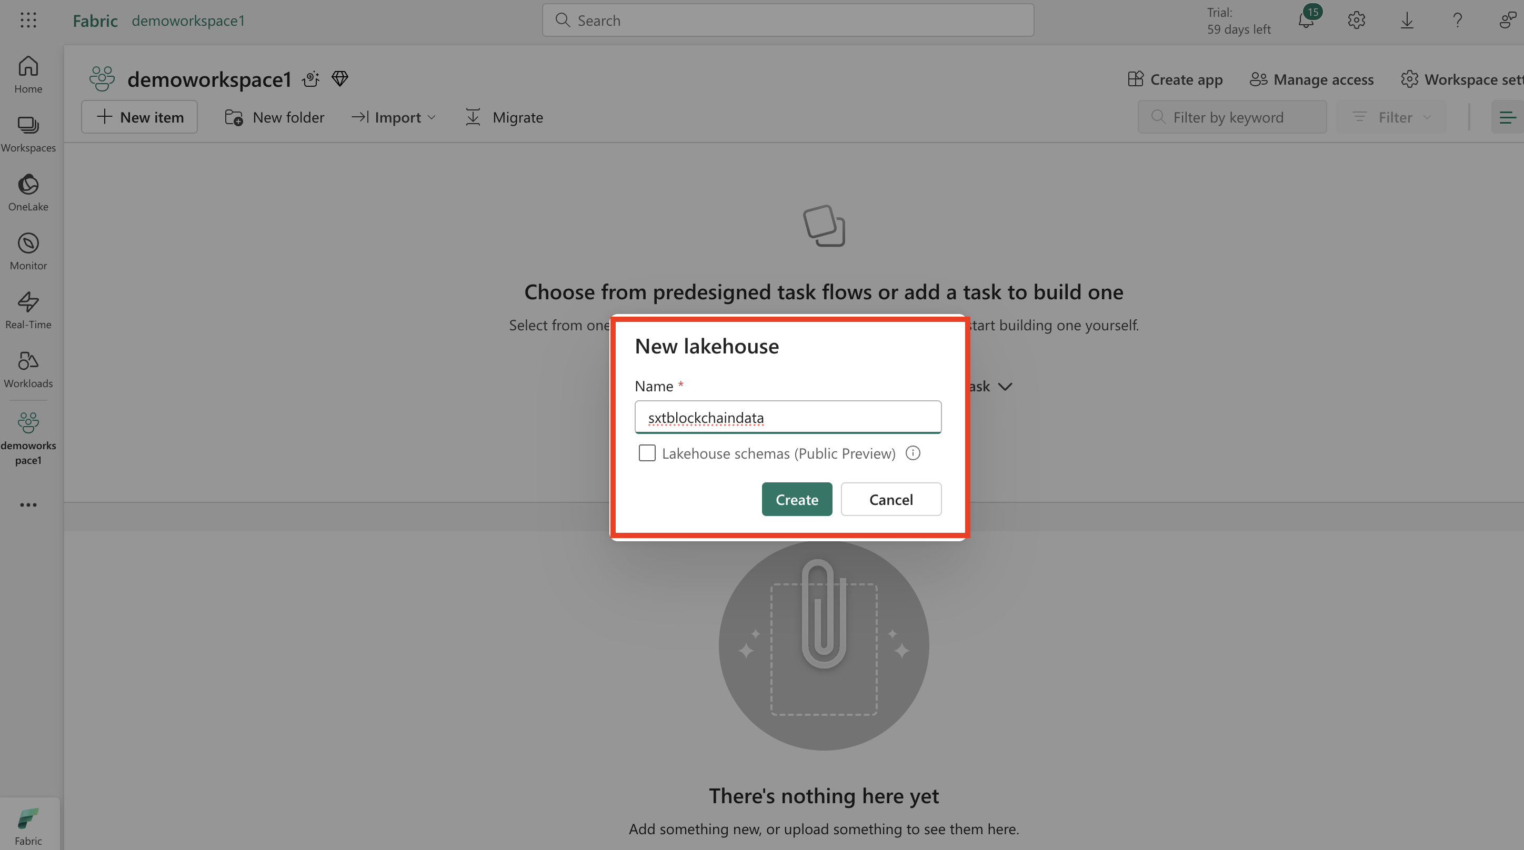Go to the Home navigation item
This screenshot has width=1524, height=850.
tap(28, 74)
